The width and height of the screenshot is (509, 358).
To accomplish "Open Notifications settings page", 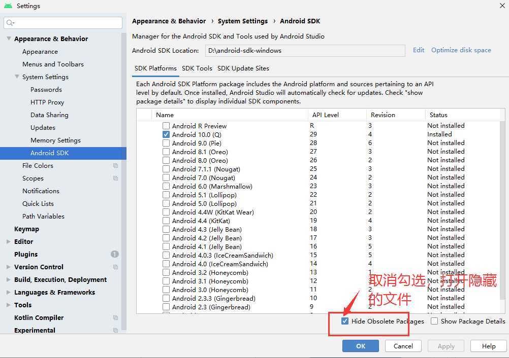I will 41,191.
